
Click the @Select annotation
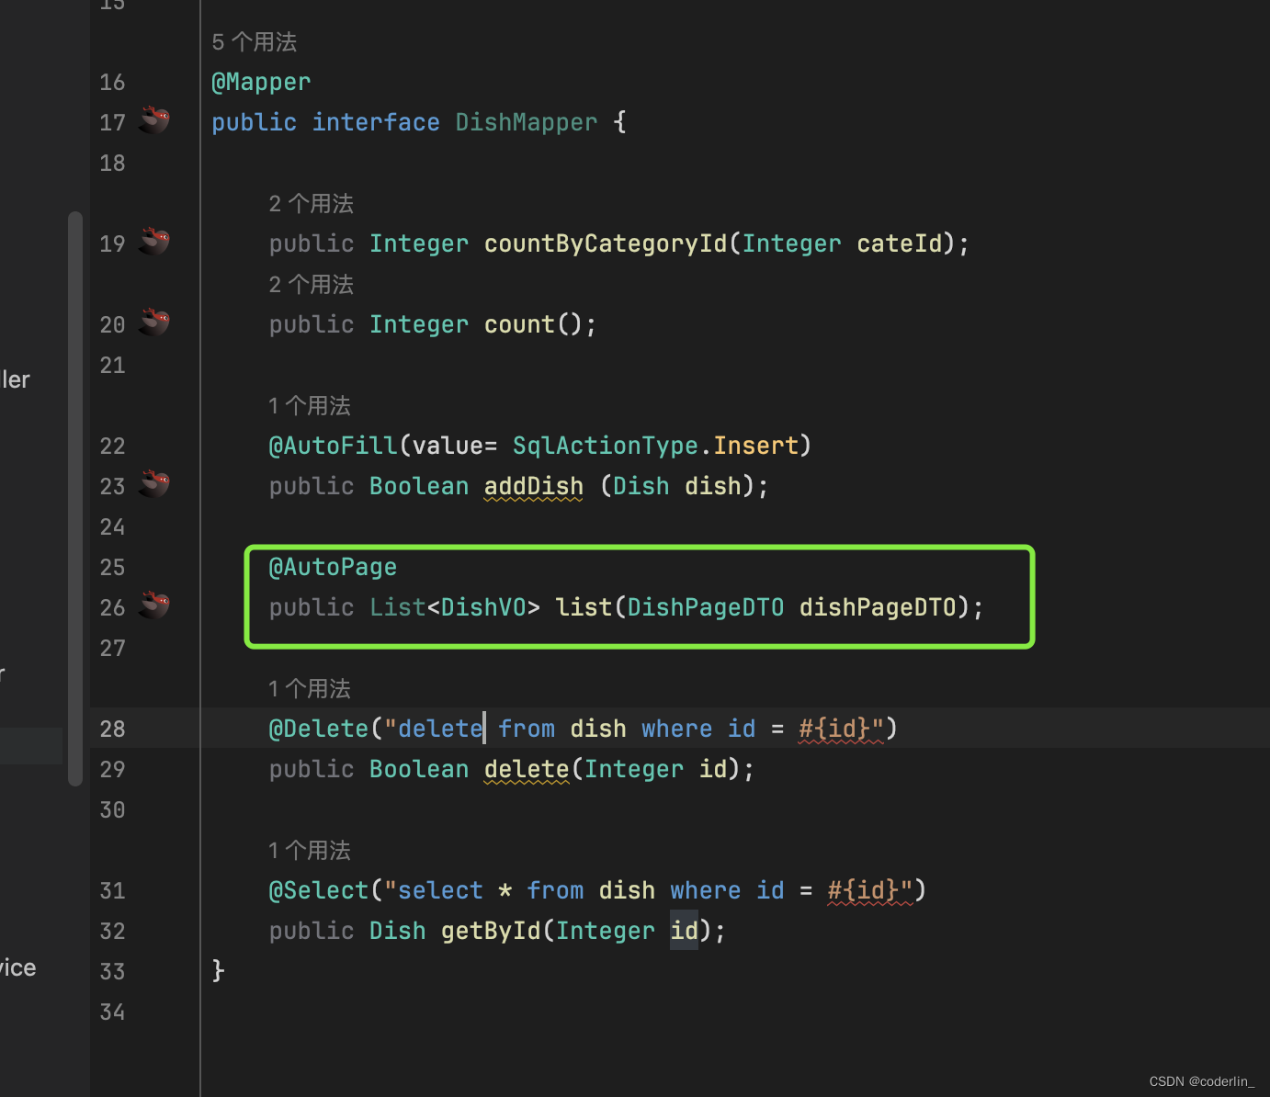click(319, 890)
